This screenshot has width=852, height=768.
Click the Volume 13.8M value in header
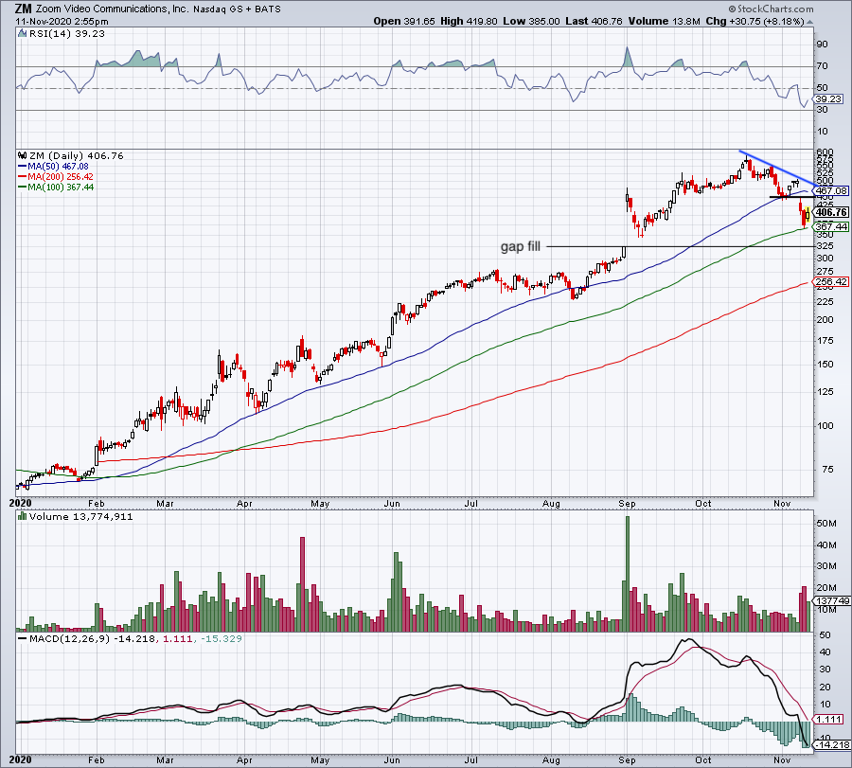(664, 21)
